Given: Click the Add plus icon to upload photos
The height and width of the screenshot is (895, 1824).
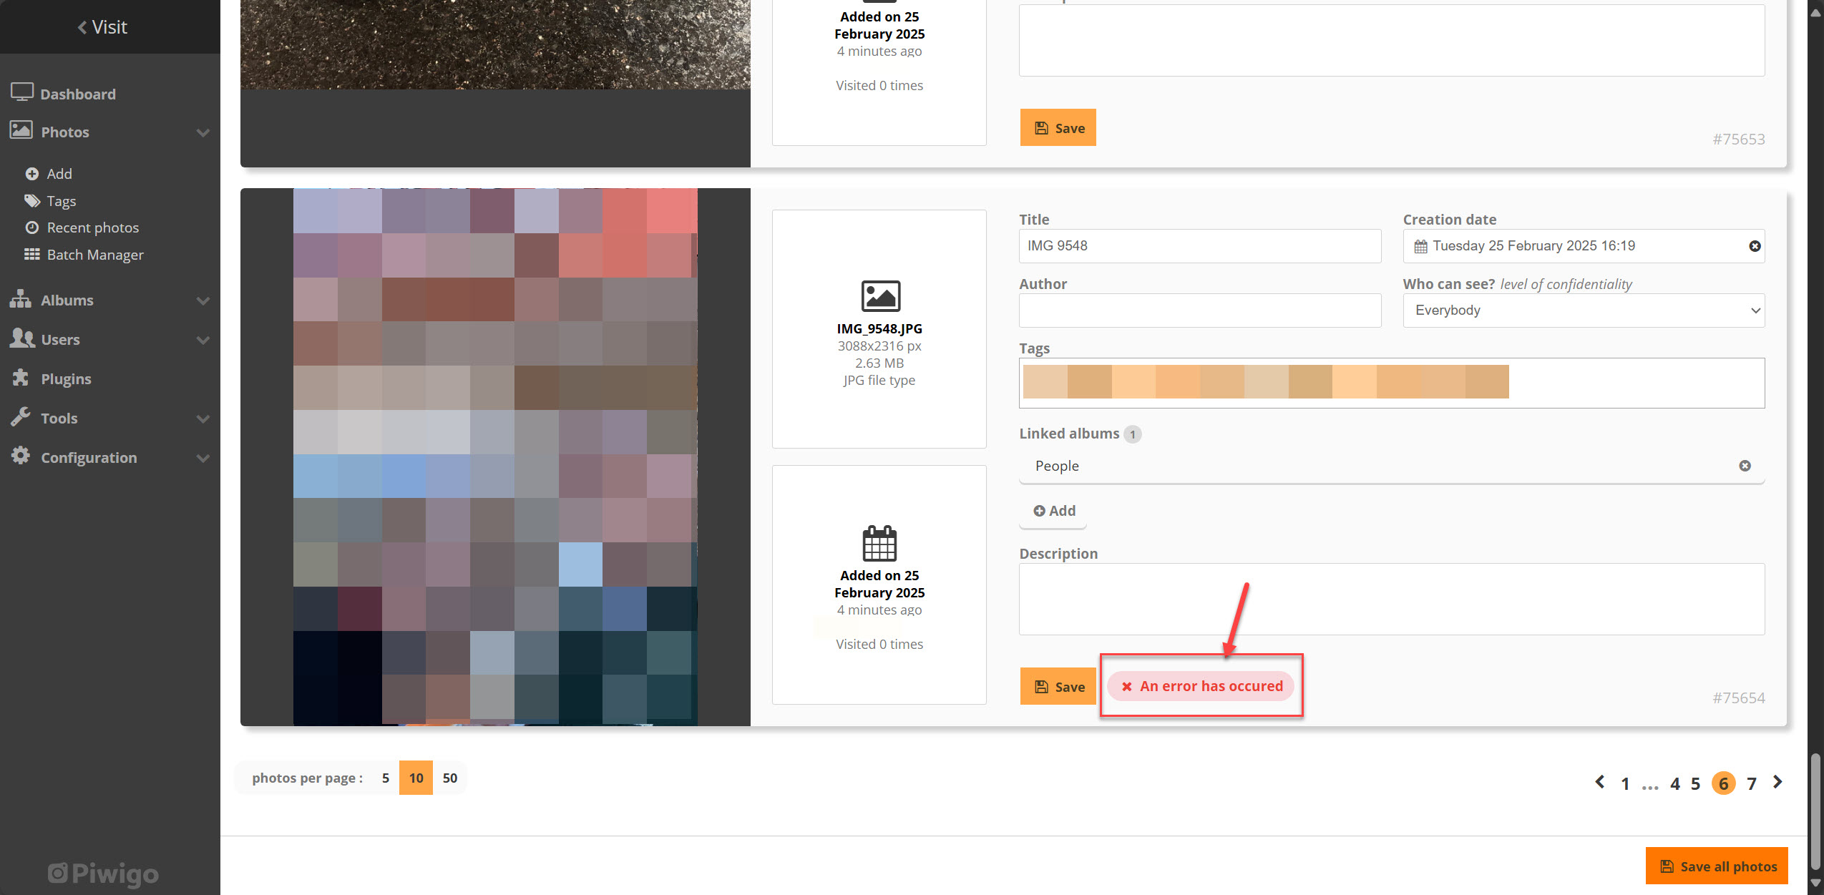Looking at the screenshot, I should point(32,173).
